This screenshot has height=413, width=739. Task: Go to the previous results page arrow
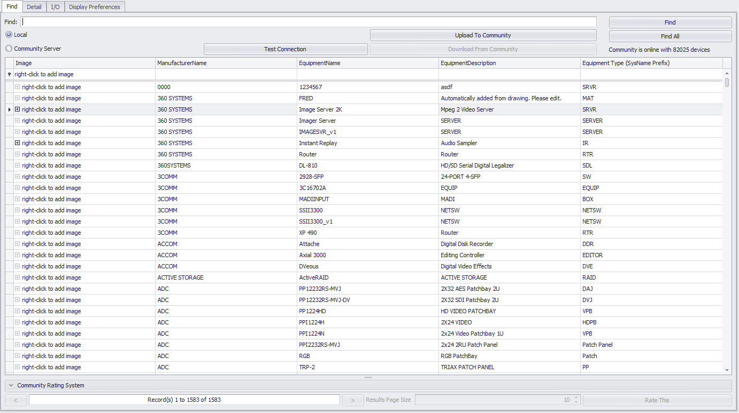point(16,400)
